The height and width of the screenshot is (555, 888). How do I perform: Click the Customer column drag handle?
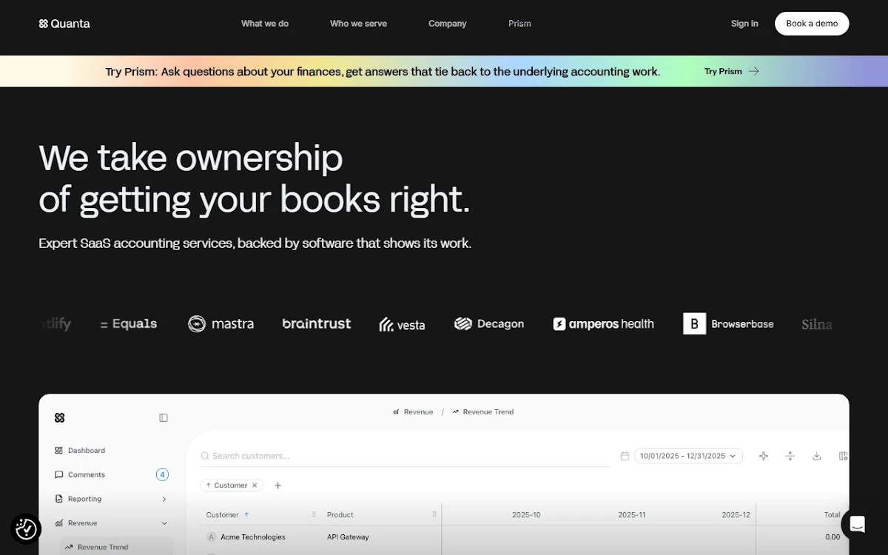point(314,514)
